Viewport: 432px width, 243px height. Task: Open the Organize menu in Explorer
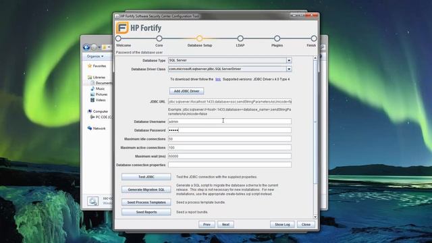coord(95,56)
